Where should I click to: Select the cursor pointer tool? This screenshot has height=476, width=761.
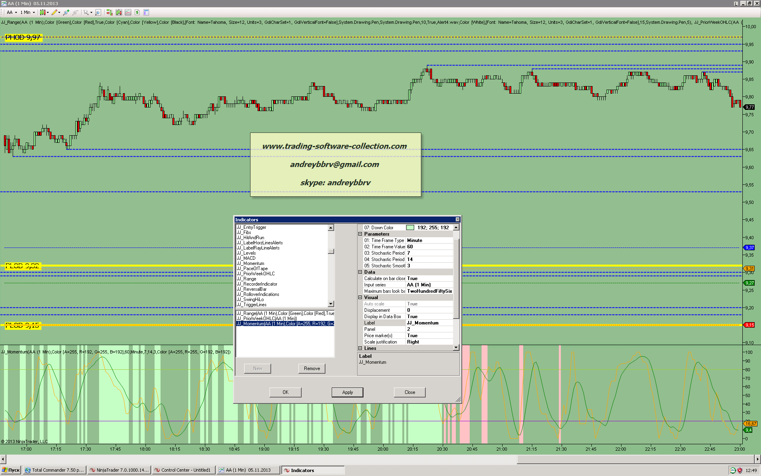(86, 12)
